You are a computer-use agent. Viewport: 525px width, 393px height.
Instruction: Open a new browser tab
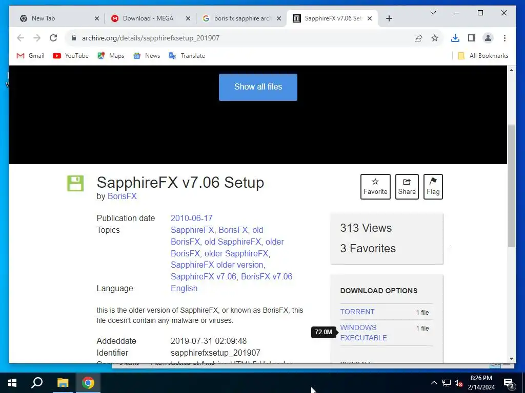coord(389,19)
